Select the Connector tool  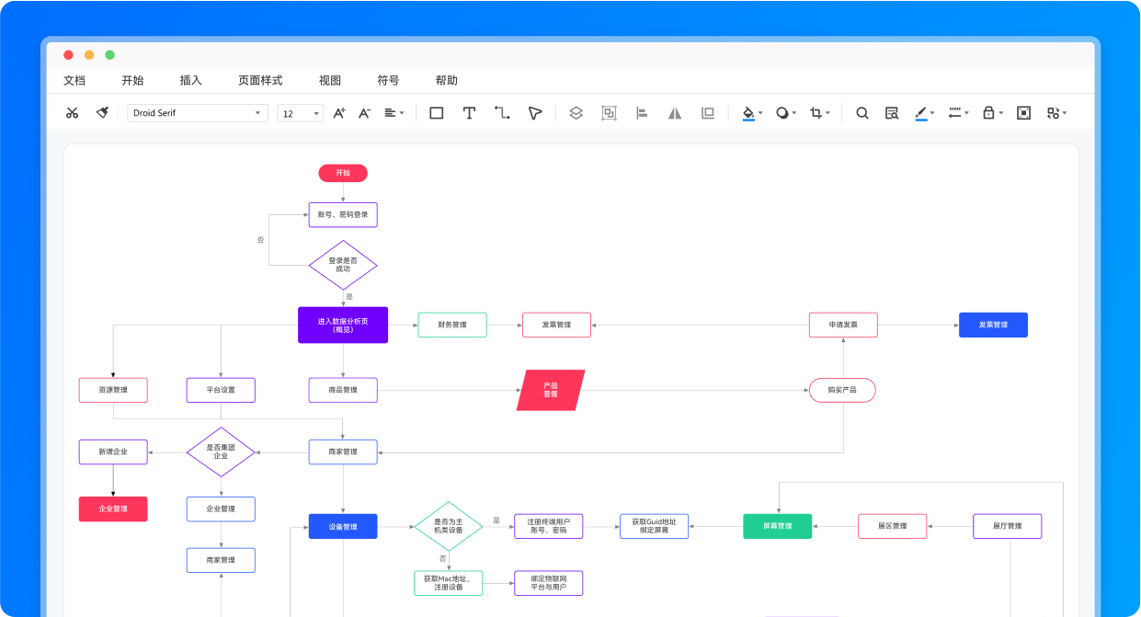tap(501, 112)
